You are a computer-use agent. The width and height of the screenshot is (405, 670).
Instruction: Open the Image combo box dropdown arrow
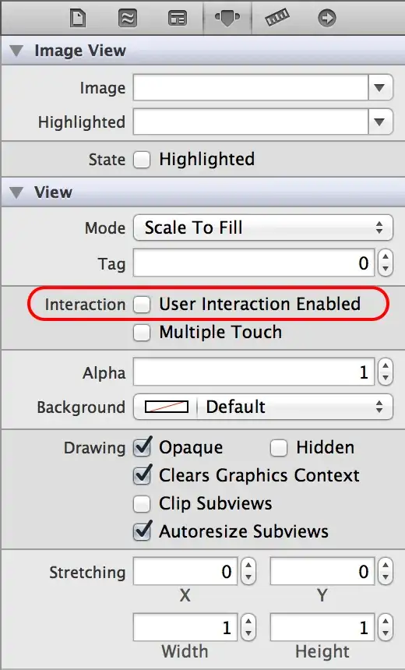point(380,87)
